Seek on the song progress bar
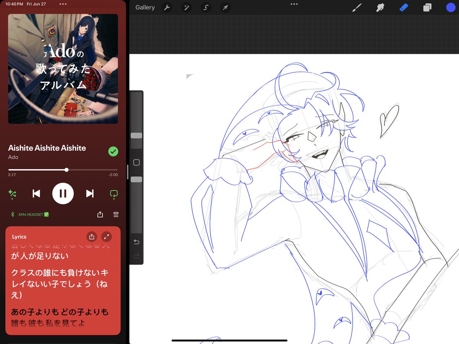Viewport: 459px width, 344px height. (x=63, y=170)
